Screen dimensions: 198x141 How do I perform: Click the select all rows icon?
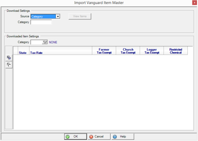click(x=9, y=58)
